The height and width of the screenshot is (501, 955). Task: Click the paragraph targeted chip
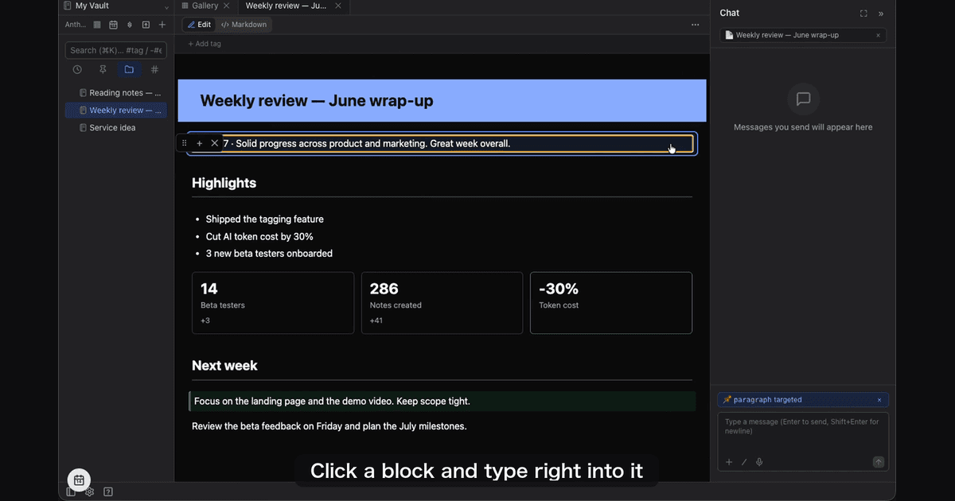(803, 400)
